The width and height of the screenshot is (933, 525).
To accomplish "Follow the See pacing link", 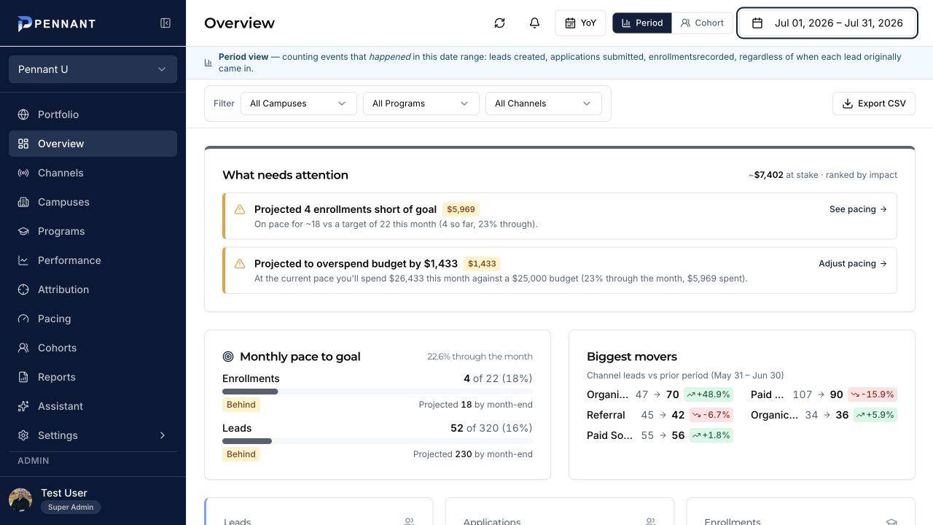I will click(x=858, y=209).
